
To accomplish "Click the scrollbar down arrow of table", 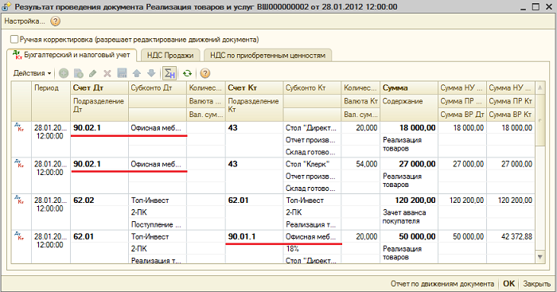I will pyautogui.click(x=539, y=256).
